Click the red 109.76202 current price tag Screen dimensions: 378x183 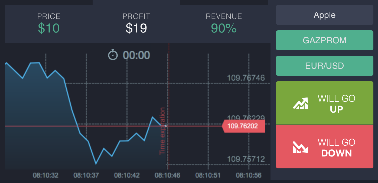[x=243, y=126]
